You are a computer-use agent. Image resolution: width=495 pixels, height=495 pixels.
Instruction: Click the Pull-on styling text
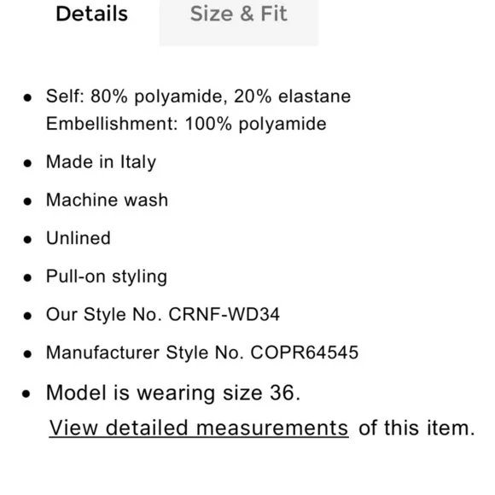(107, 277)
